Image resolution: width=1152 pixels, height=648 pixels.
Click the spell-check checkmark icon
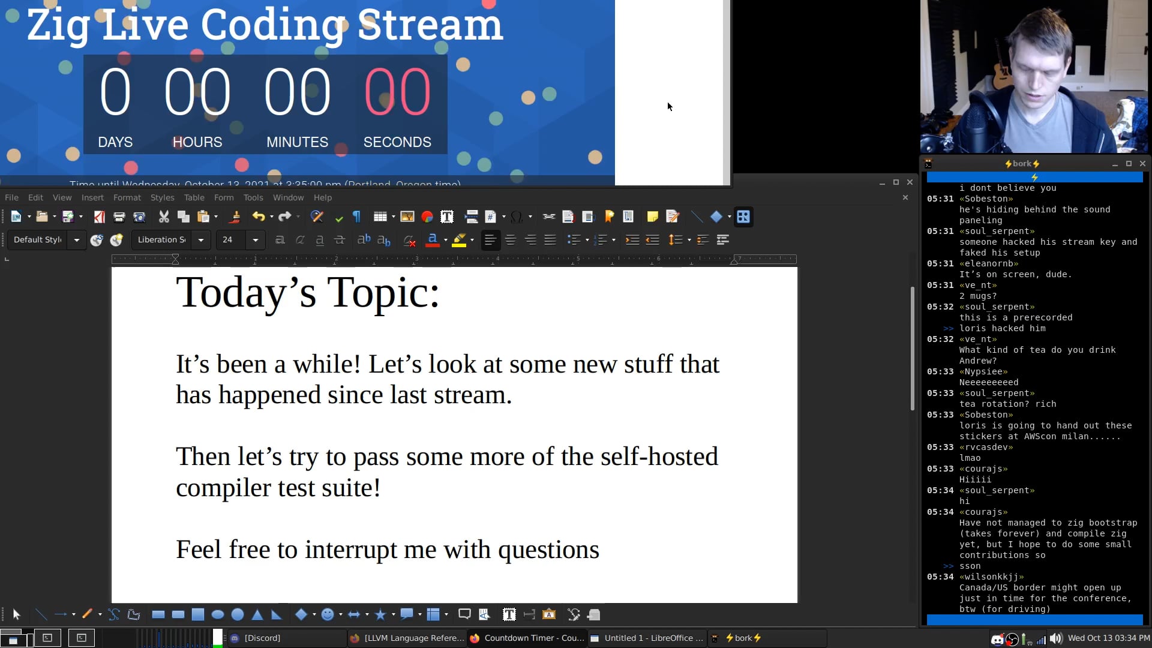pos(339,217)
